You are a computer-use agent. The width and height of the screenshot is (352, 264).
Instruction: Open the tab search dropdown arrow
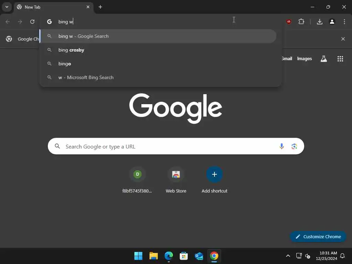(x=7, y=7)
